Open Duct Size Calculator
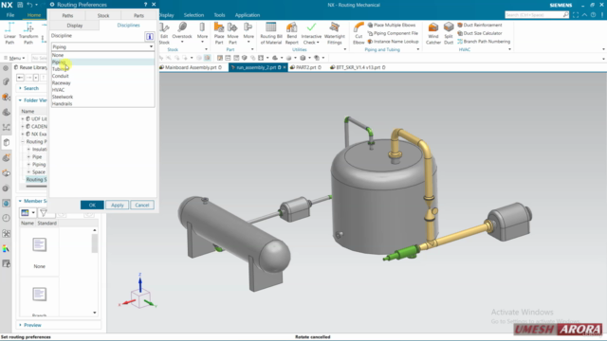This screenshot has width=607, height=341. tap(480, 33)
